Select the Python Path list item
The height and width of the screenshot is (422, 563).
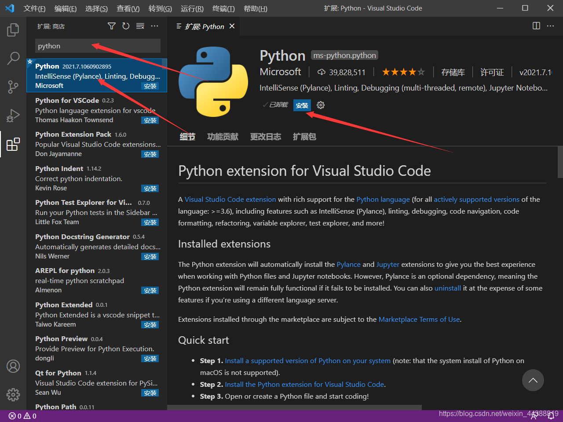coord(97,406)
